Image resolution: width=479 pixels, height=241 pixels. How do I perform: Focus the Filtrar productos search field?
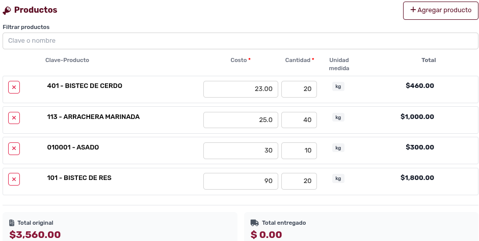coord(241,41)
